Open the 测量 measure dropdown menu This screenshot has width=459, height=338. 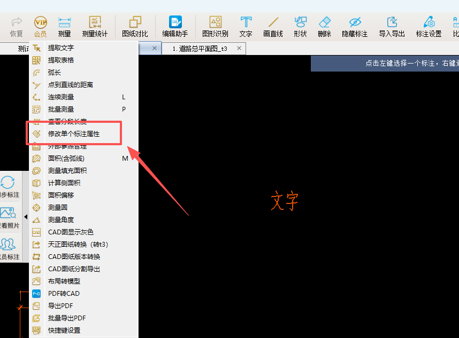(64, 27)
